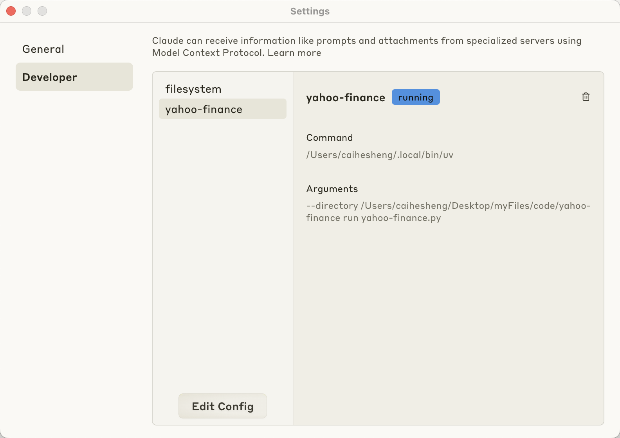Click the Settings title in title bar
This screenshot has width=620, height=438.
pos(310,11)
